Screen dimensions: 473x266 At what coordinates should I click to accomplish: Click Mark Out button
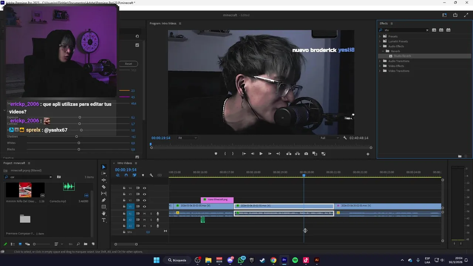[233, 154]
